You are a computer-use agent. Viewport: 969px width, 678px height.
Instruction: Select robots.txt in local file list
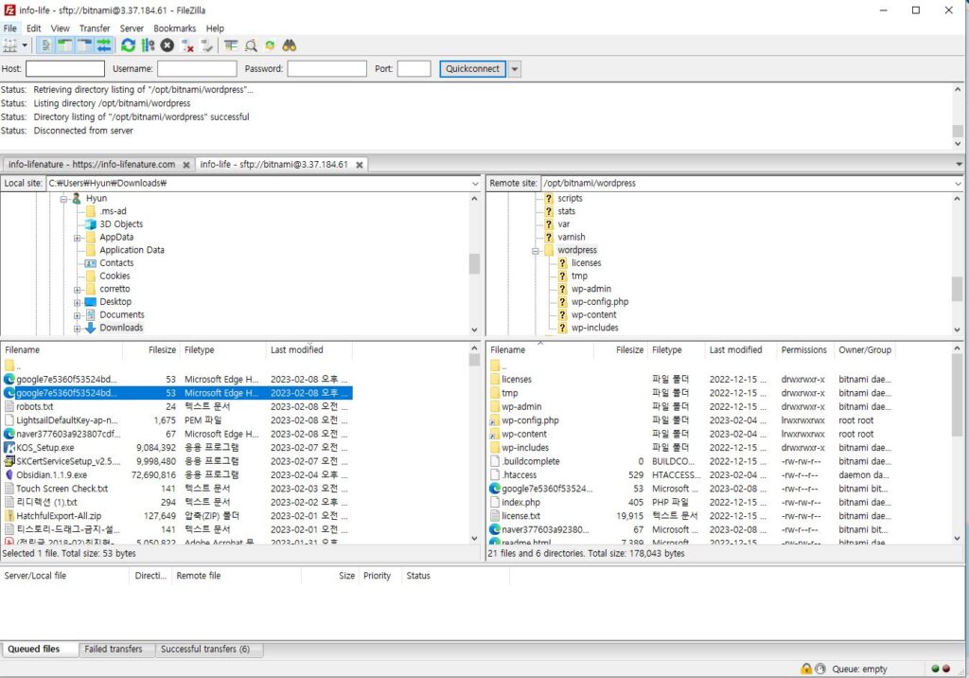click(x=177, y=406)
